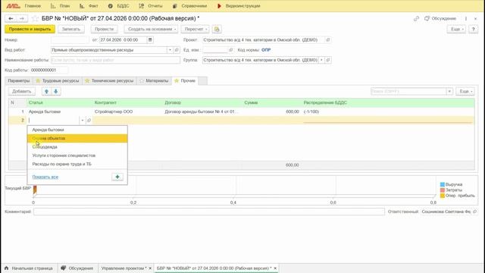Screen dimensions: 485x273
Task: Open the Код нормы ОПР link
Action: tap(266, 50)
